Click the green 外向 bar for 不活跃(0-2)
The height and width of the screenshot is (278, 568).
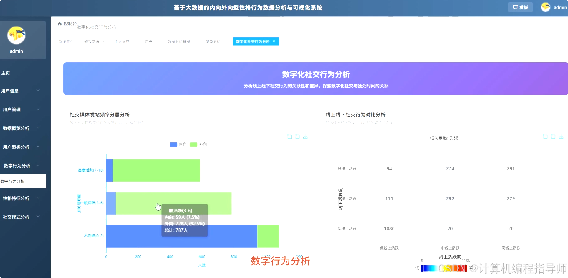click(268, 236)
